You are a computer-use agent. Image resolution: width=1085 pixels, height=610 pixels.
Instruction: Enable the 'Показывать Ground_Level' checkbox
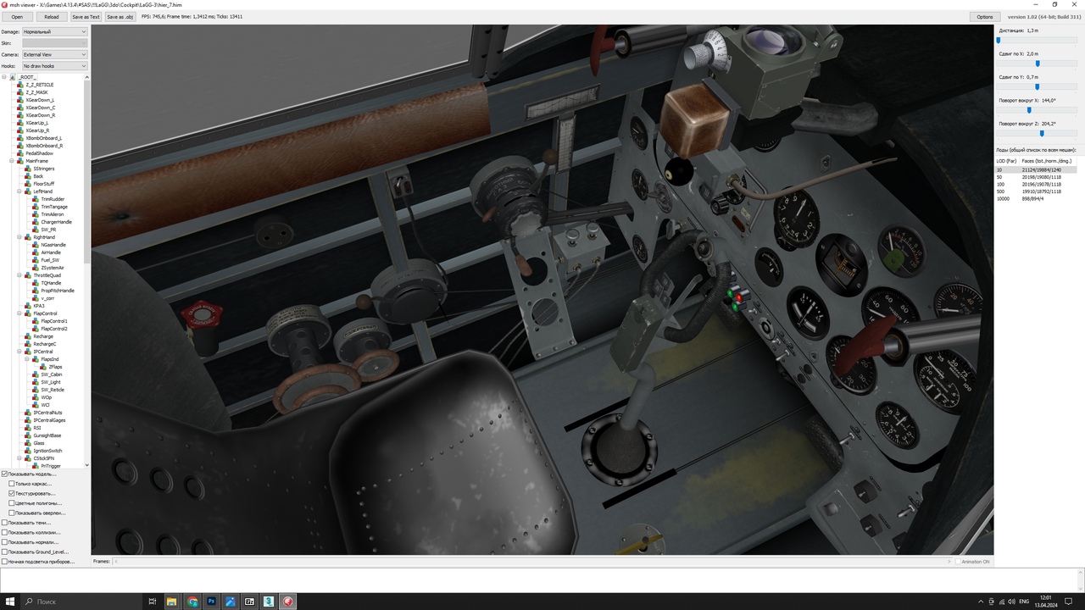[x=5, y=552]
